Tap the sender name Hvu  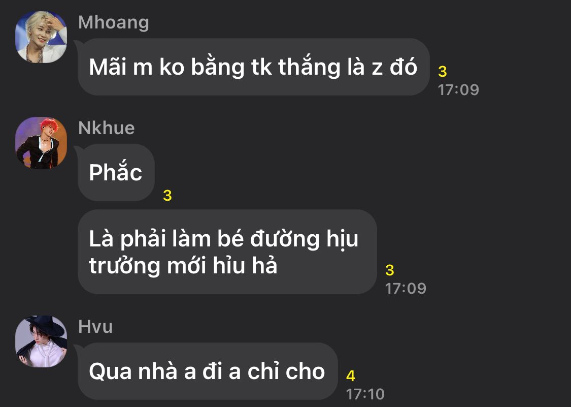[x=95, y=327]
